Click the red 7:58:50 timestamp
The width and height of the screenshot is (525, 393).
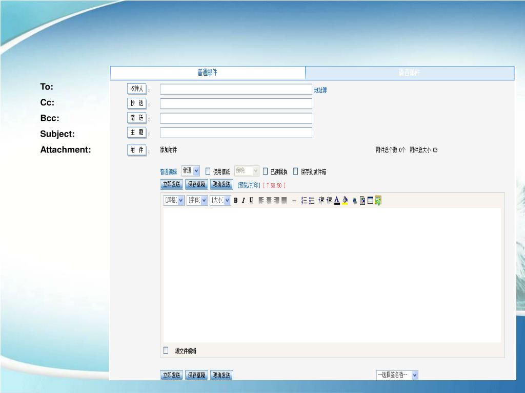pyautogui.click(x=274, y=185)
